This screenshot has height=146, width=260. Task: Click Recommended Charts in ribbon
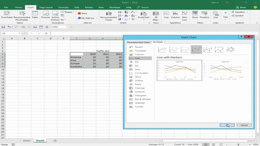[108, 16]
